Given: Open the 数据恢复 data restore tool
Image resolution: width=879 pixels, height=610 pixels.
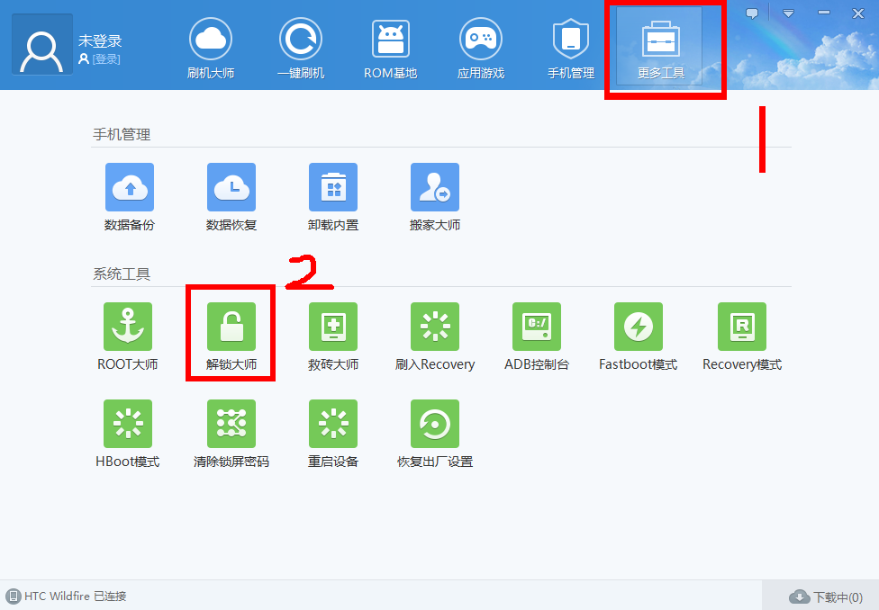Looking at the screenshot, I should point(231,187).
